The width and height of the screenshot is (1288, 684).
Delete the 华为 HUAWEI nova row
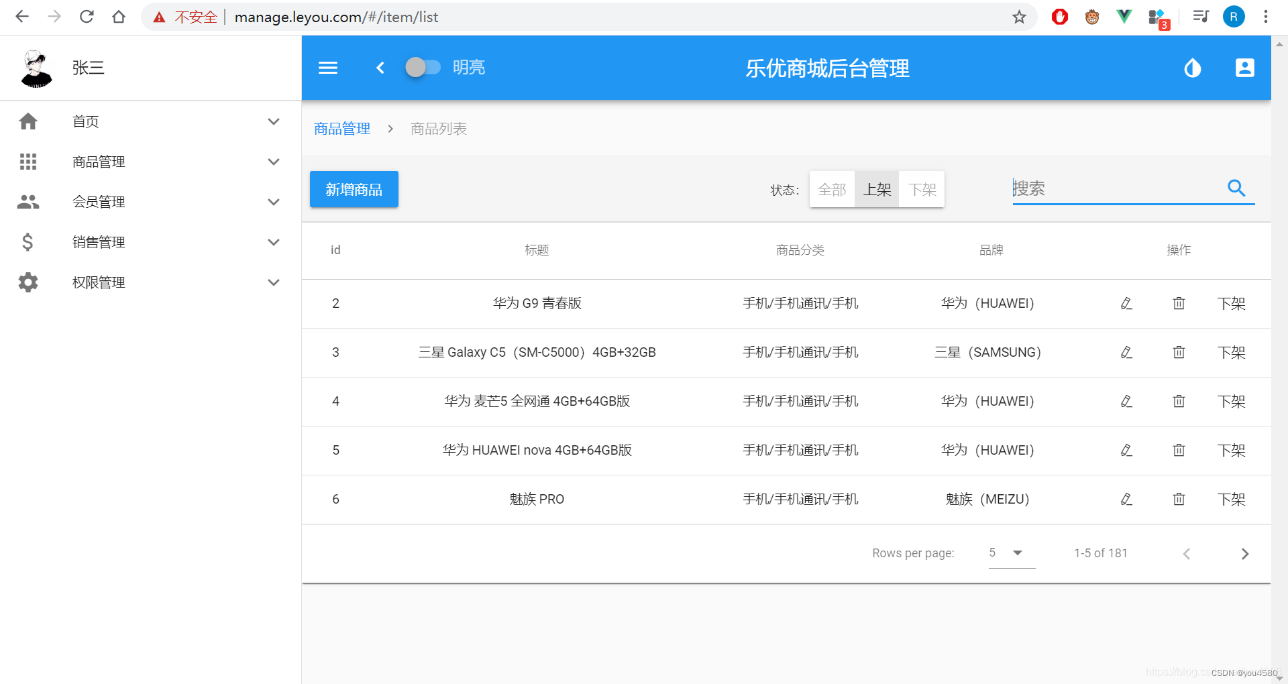(x=1179, y=451)
